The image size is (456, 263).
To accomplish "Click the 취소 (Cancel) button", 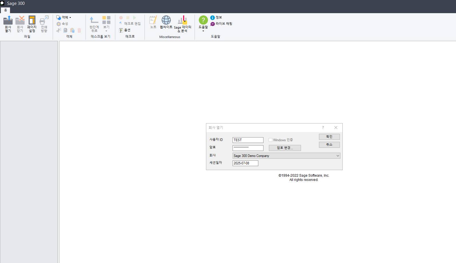I will tap(329, 145).
